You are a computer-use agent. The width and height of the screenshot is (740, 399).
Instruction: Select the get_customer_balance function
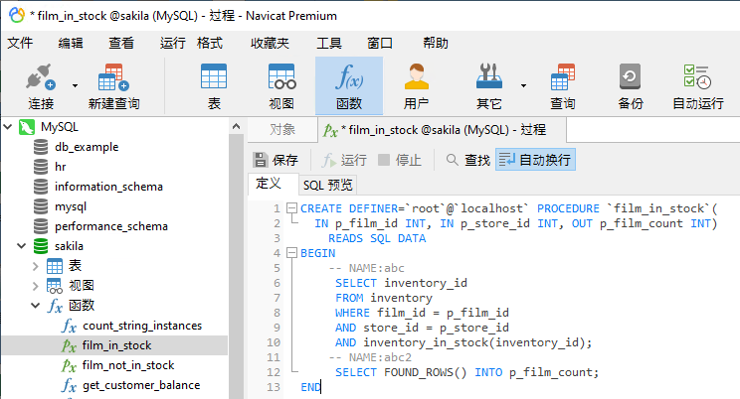(141, 385)
